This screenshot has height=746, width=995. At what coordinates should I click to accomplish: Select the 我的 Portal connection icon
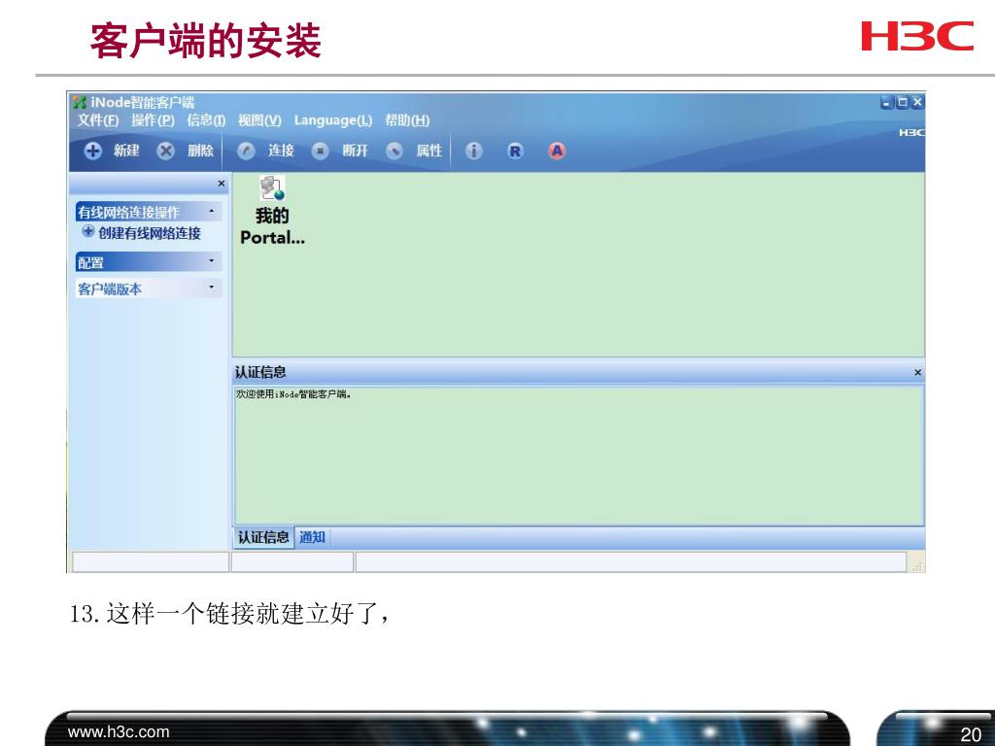click(272, 188)
